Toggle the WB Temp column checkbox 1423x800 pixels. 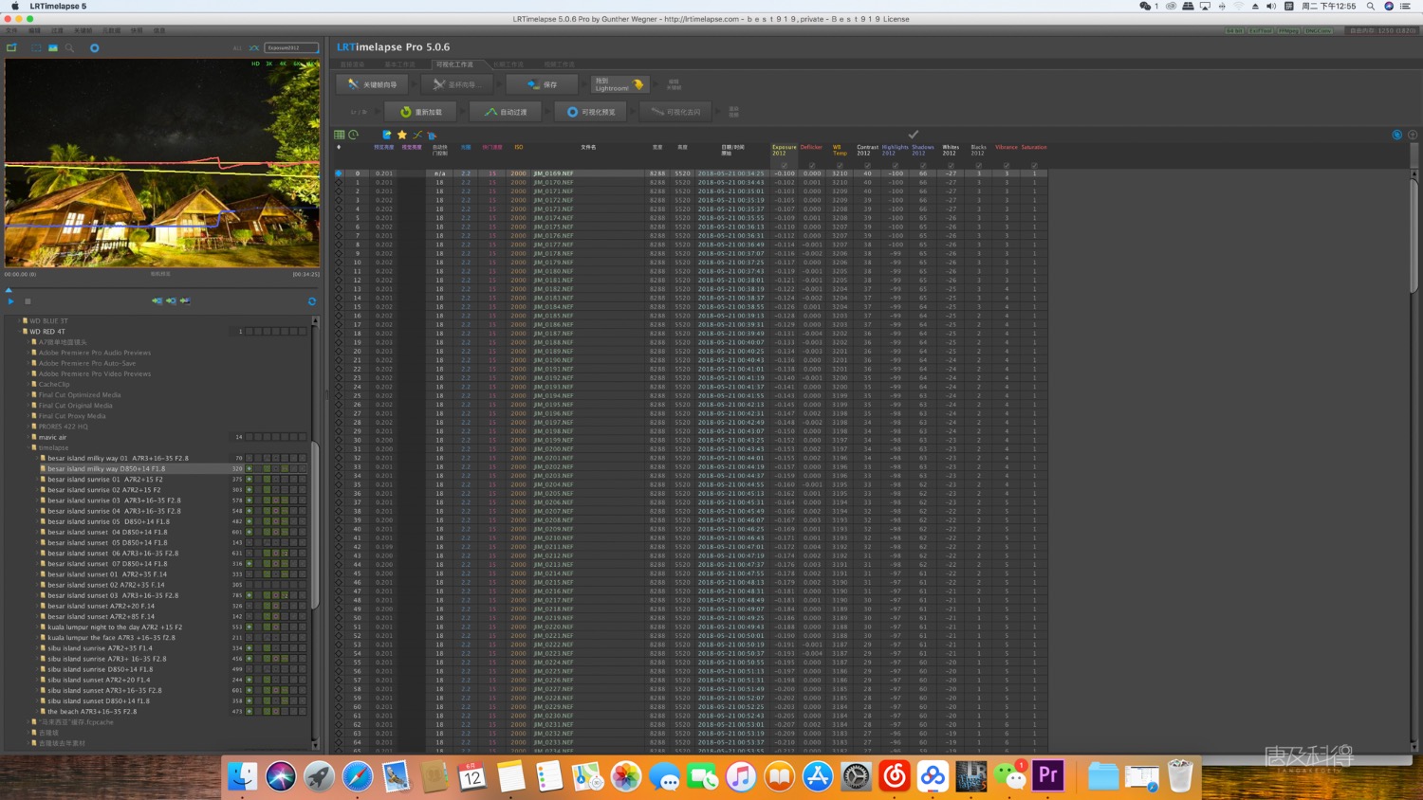pyautogui.click(x=839, y=165)
